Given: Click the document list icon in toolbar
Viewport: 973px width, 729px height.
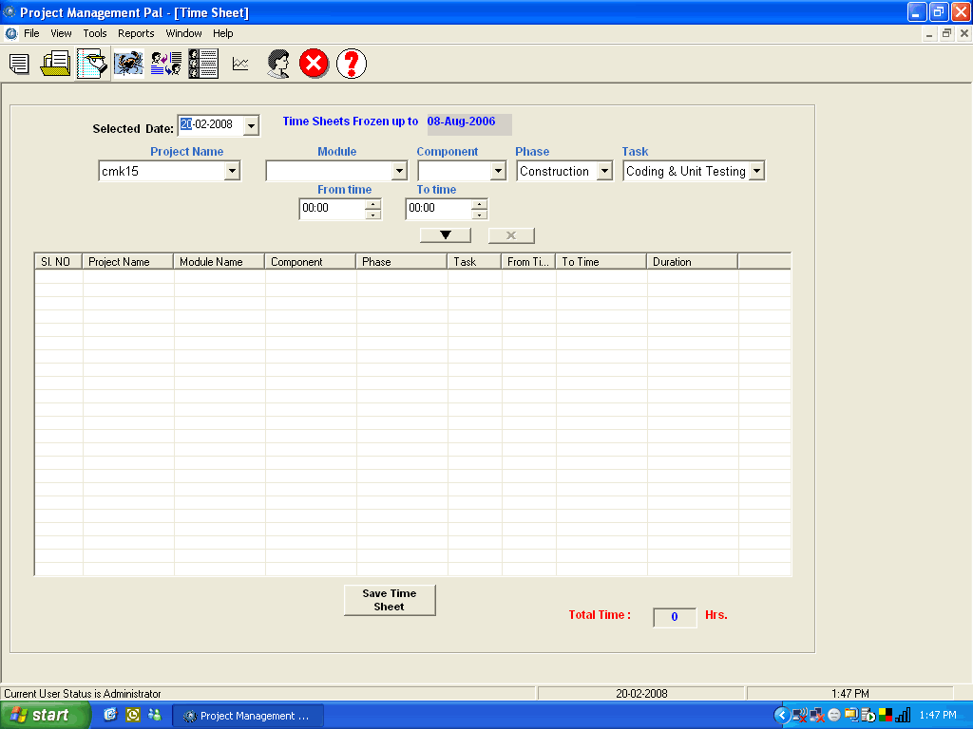Looking at the screenshot, I should point(19,65).
